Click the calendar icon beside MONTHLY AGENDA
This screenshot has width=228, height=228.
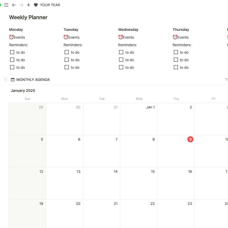pyautogui.click(x=13, y=80)
